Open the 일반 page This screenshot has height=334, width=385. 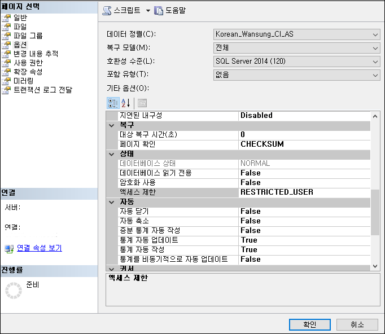tap(20, 17)
